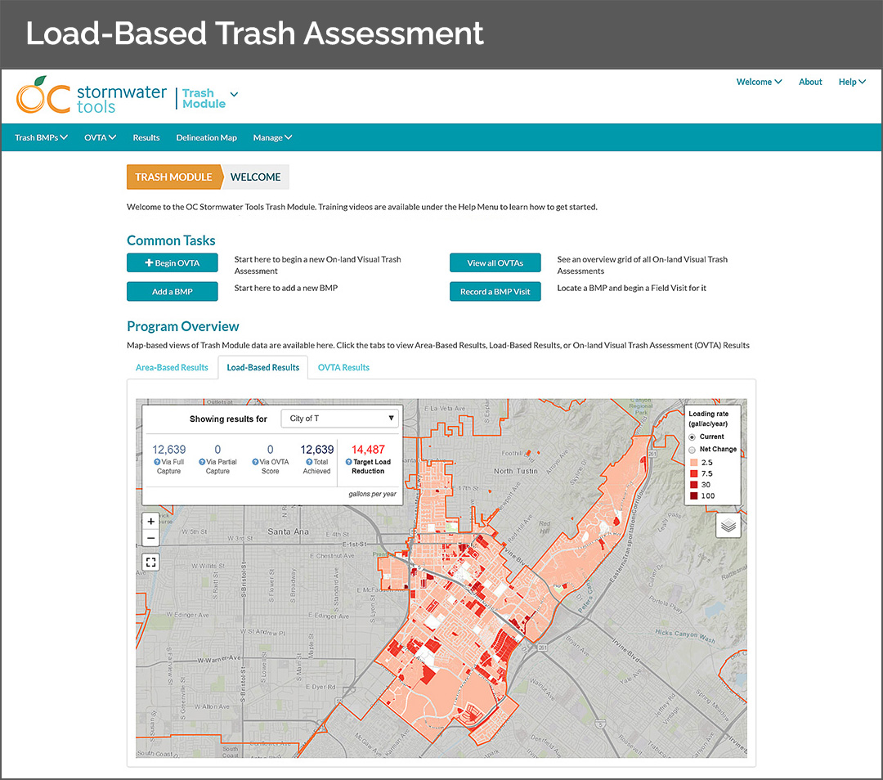Open the Results page from navigation
The height and width of the screenshot is (780, 883).
coord(146,137)
